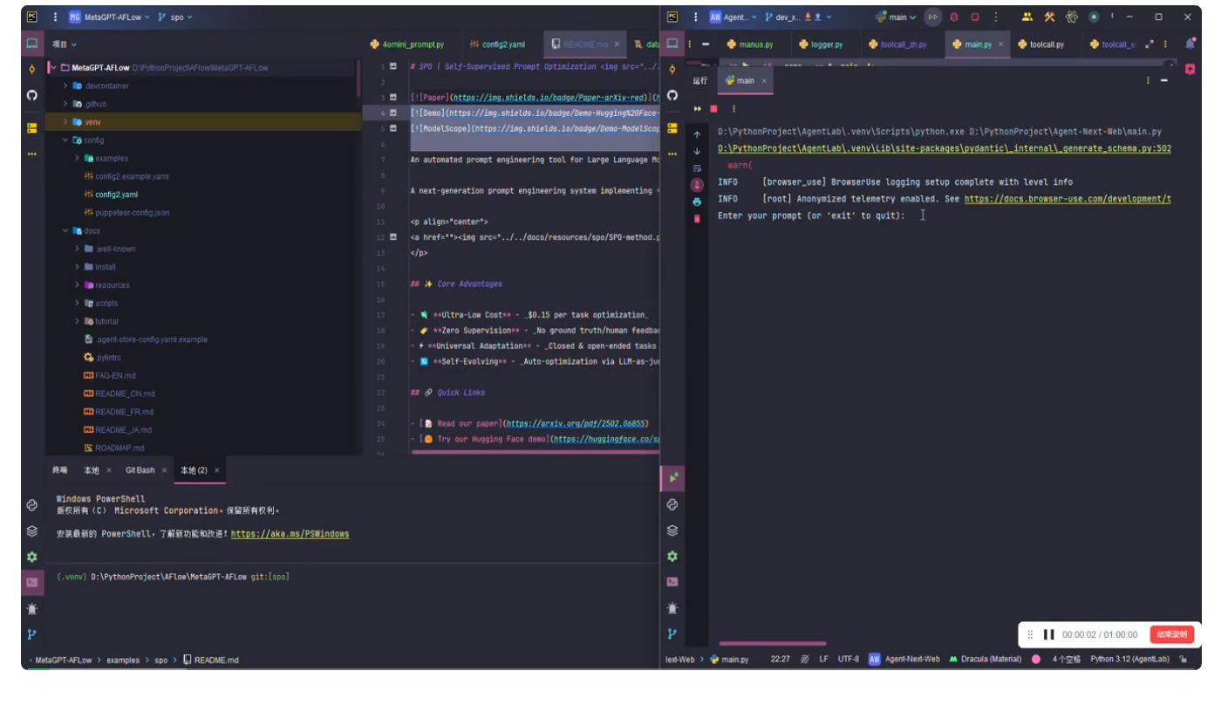Image resolution: width=1228 pixels, height=705 pixels.
Task: Print console output using the printer icon
Action: pyautogui.click(x=697, y=202)
